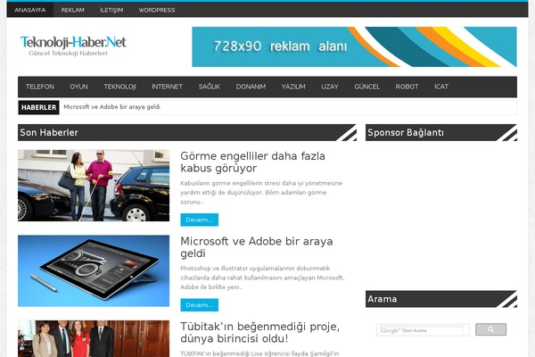Click the 728x90 reklam alanı banner
Image resolution: width=535 pixels, height=357 pixels.
tap(354, 46)
